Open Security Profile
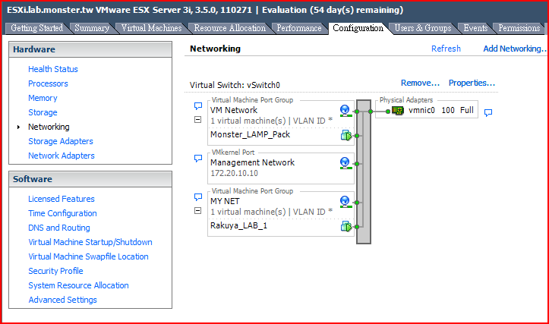 pyautogui.click(x=55, y=271)
